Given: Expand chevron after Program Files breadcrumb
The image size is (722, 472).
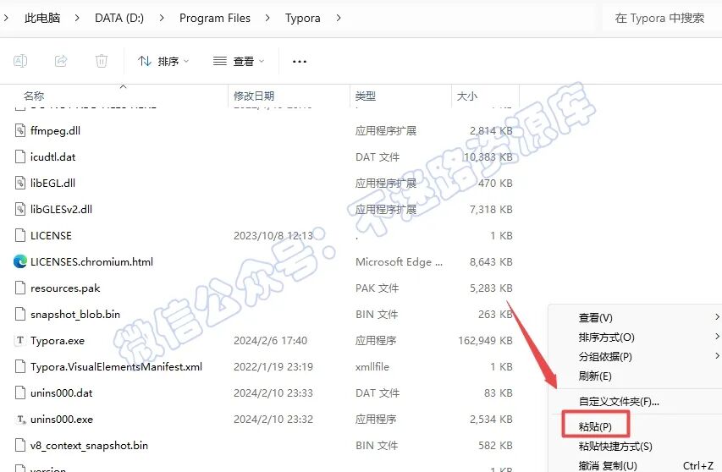Looking at the screenshot, I should 267,18.
